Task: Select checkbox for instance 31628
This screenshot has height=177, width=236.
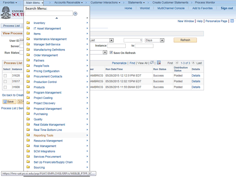Action: (x=5, y=76)
